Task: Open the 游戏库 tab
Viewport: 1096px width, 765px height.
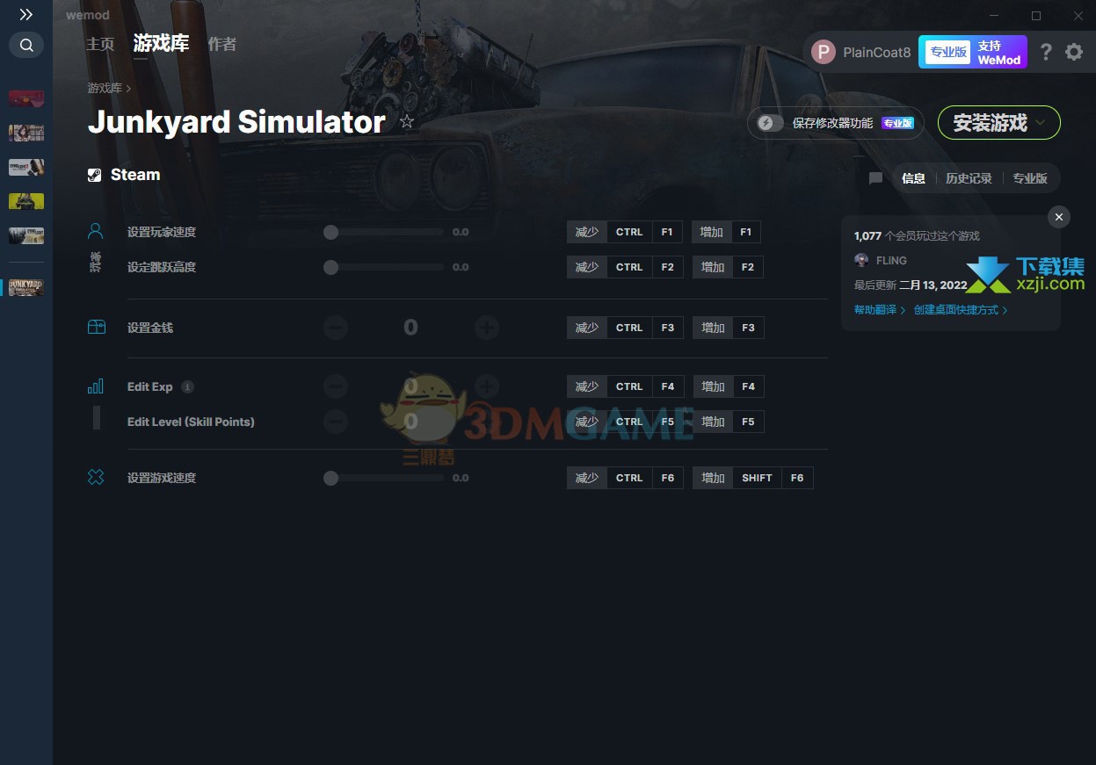Action: point(161,43)
